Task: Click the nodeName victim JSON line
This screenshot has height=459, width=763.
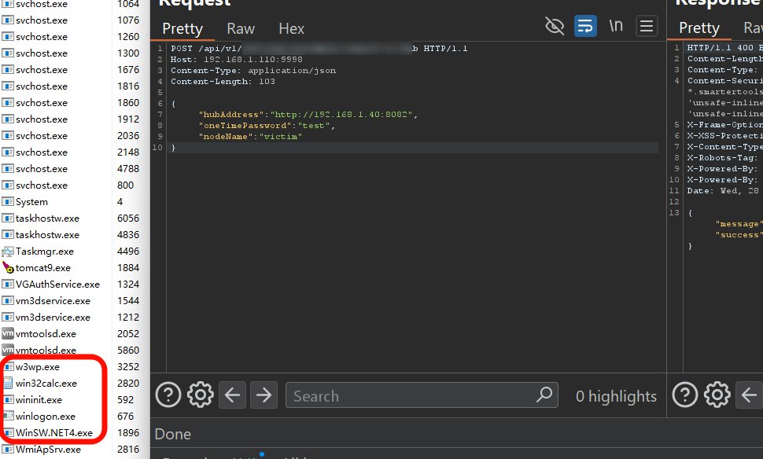Action: click(251, 137)
